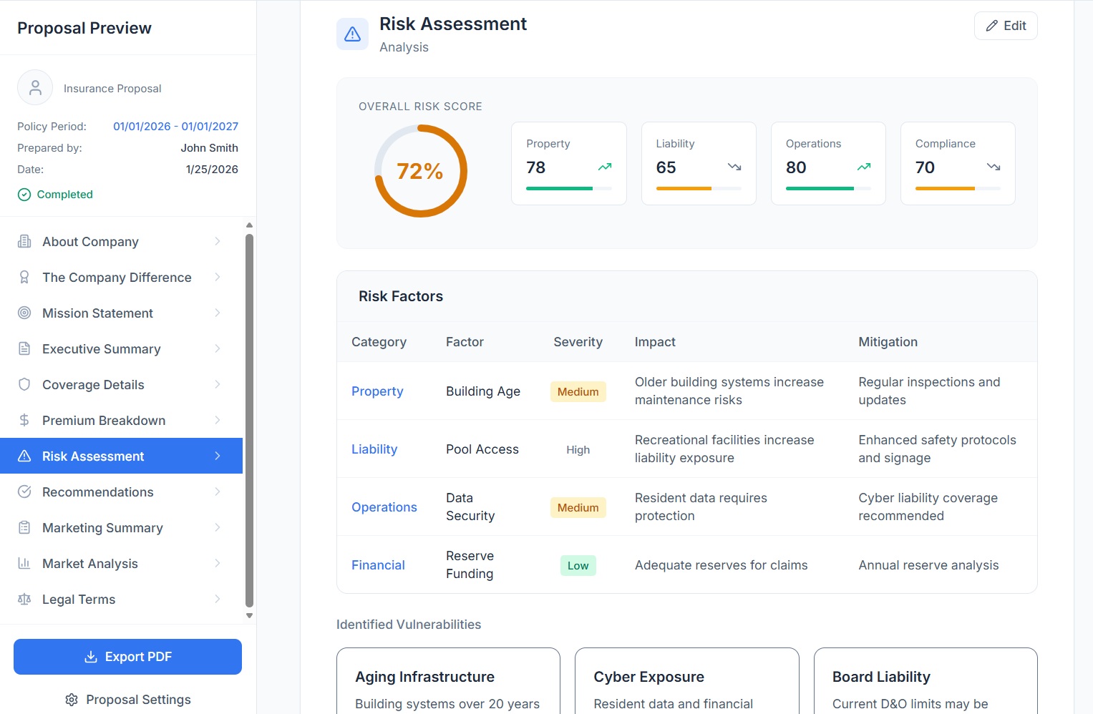Click the policy period dates 01/01/2026 - 01/01/2027
1093x714 pixels.
point(175,126)
